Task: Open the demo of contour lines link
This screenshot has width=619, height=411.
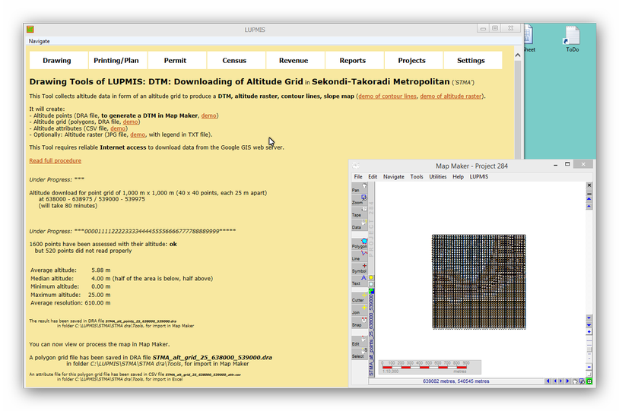Action: coord(387,96)
